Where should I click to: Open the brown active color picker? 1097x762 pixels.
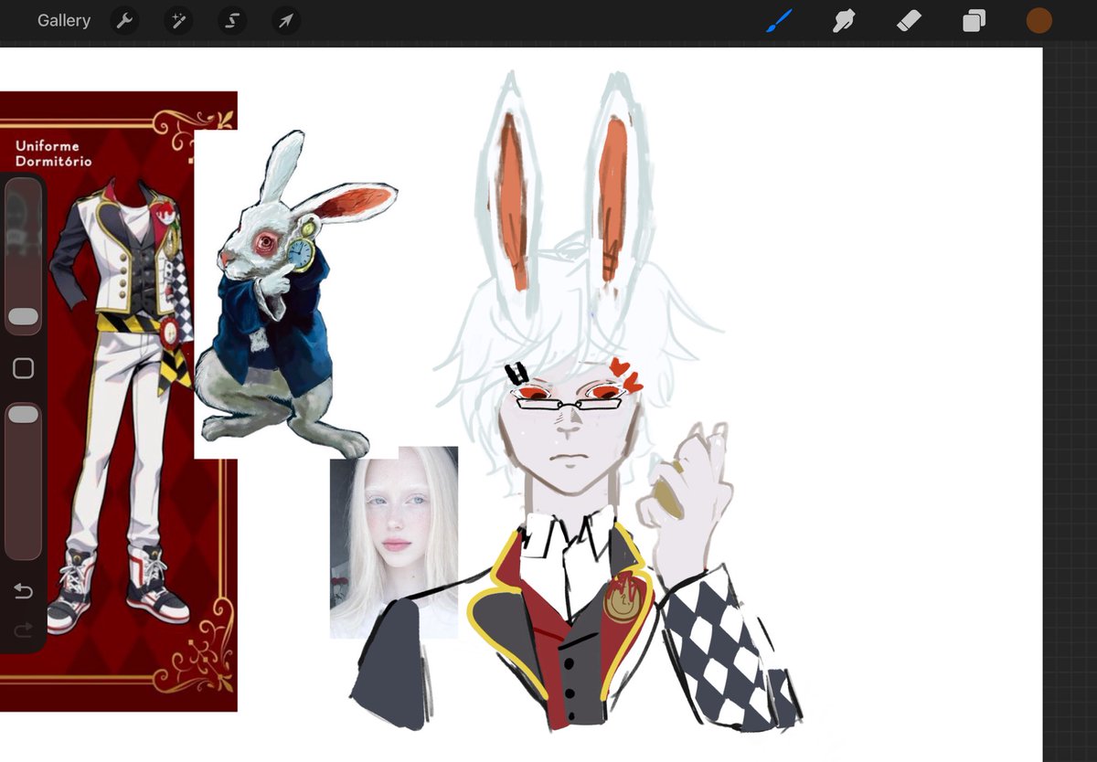click(1039, 20)
